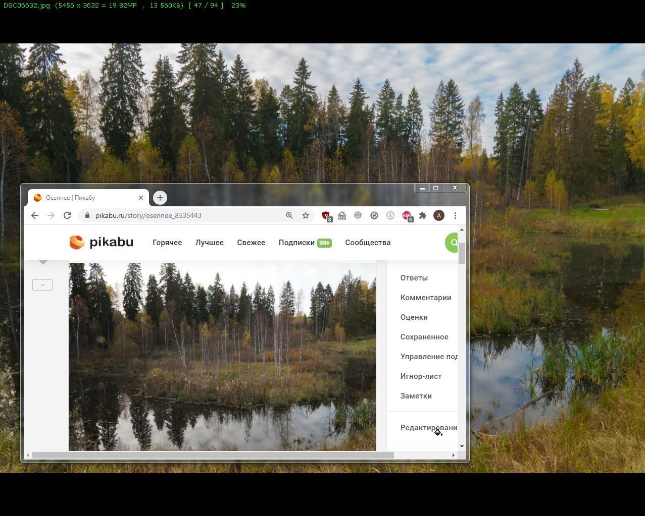Click the horizontal scroll right arrow
This screenshot has height=516, width=645.
(x=453, y=455)
